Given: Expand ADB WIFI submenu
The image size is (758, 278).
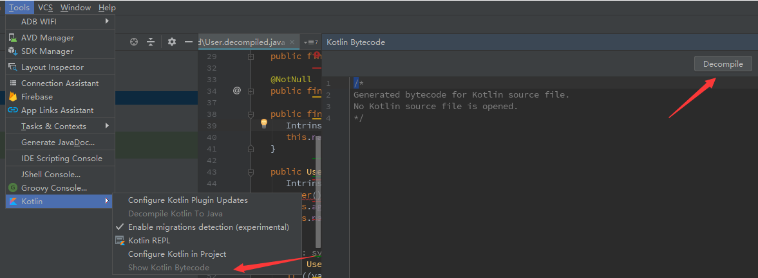Looking at the screenshot, I should [x=60, y=21].
